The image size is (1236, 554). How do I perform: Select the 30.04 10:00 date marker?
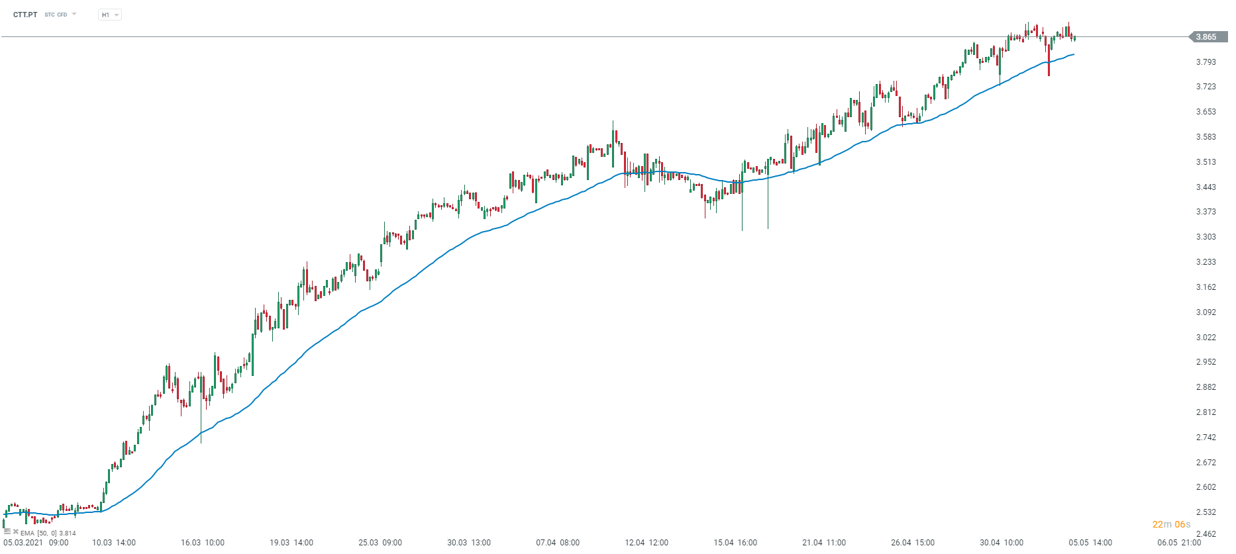pyautogui.click(x=1002, y=543)
